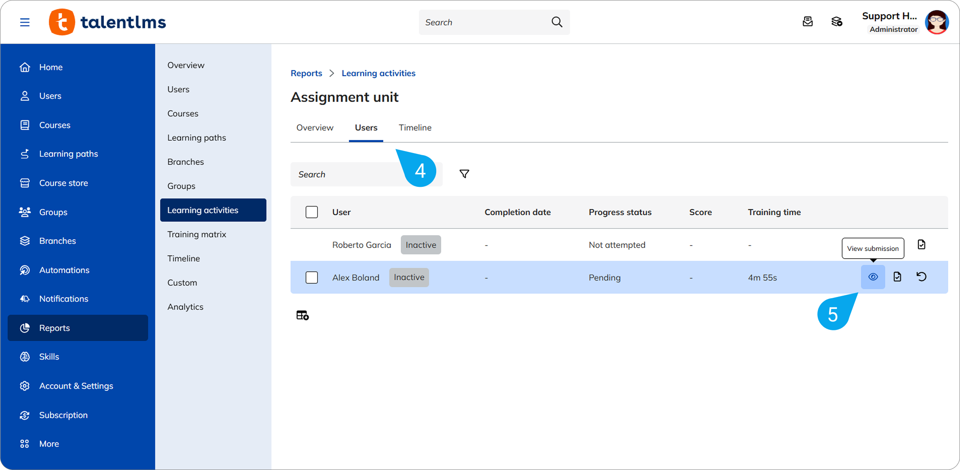Switch to the Timeline tab

[x=415, y=128]
